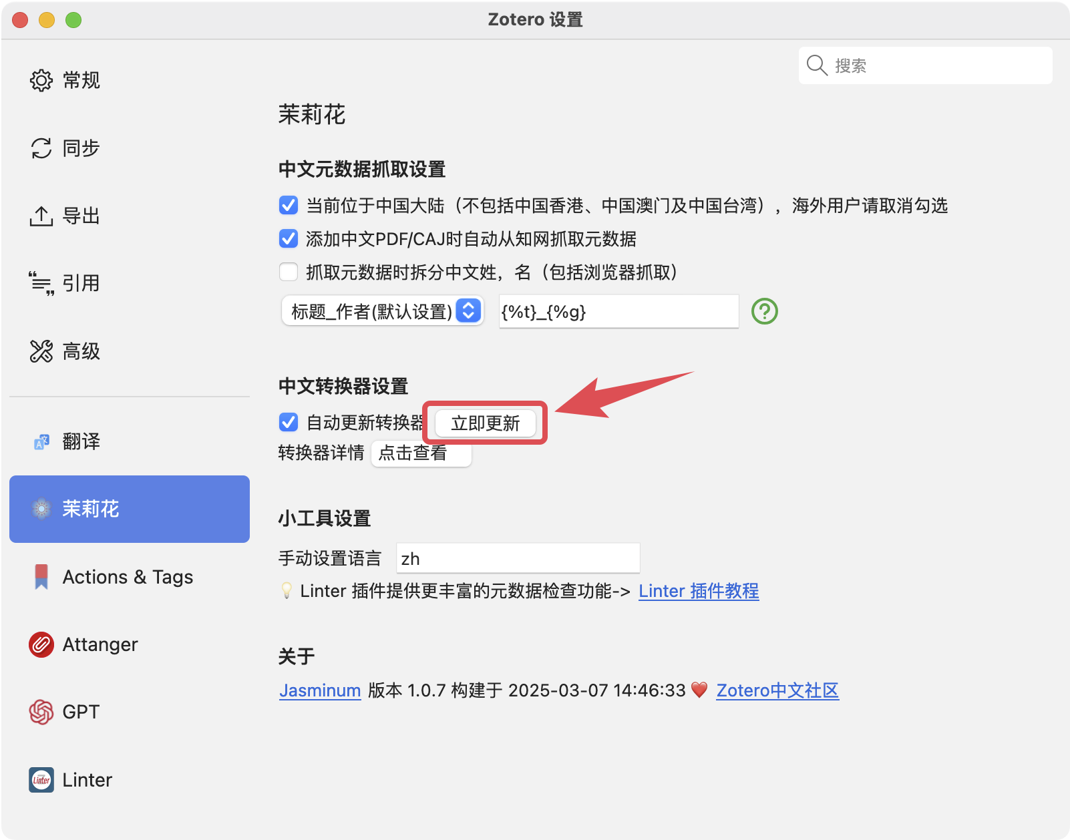Viewport: 1070px width, 840px height.
Task: Click the General gear icon in sidebar
Action: (x=41, y=80)
